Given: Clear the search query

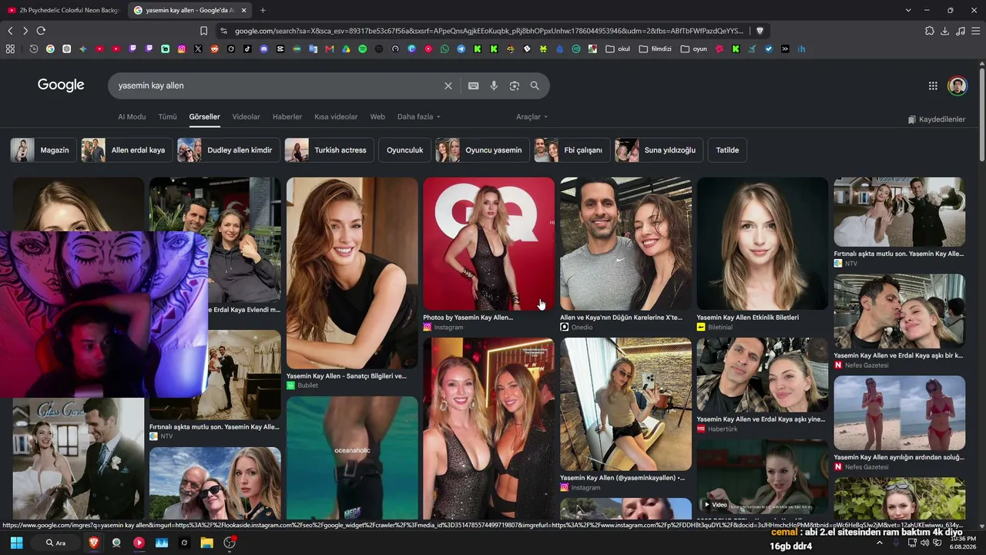Looking at the screenshot, I should (448, 86).
